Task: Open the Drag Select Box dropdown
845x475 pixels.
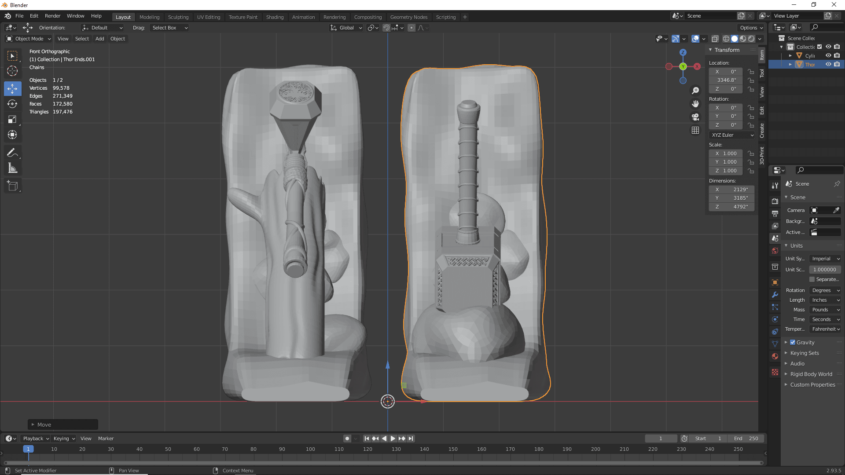Action: 169,28
